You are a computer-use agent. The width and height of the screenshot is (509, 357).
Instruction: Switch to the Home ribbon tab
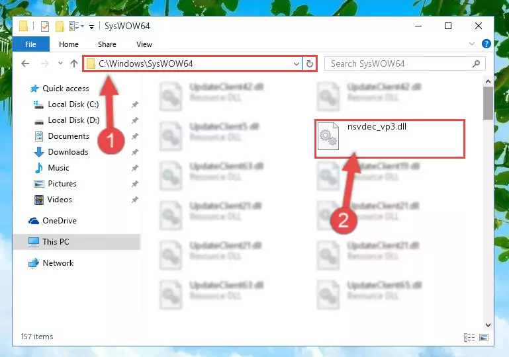(68, 44)
